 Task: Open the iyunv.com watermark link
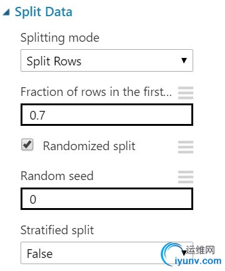coord(198,261)
